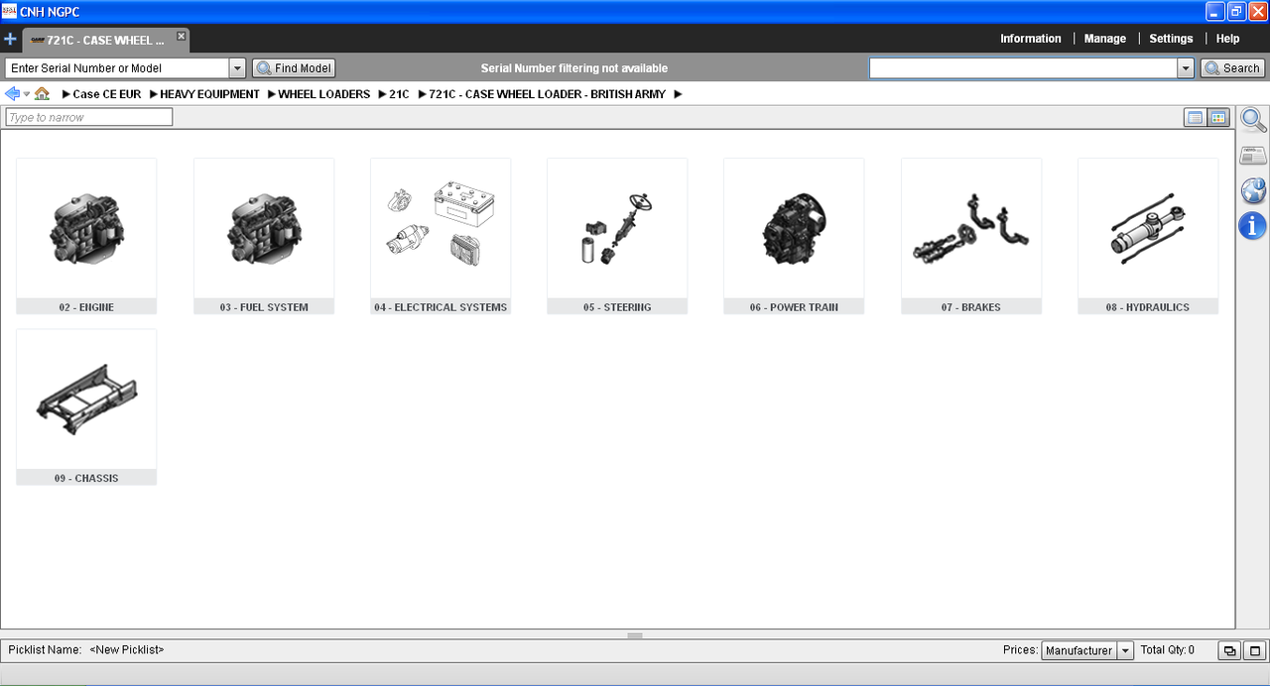
Task: Expand the serial number model dropdown
Action: pyautogui.click(x=237, y=68)
